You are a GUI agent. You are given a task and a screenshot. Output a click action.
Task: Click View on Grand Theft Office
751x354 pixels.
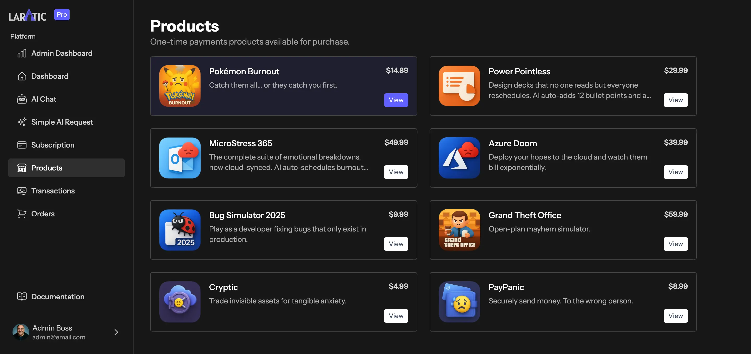click(675, 244)
